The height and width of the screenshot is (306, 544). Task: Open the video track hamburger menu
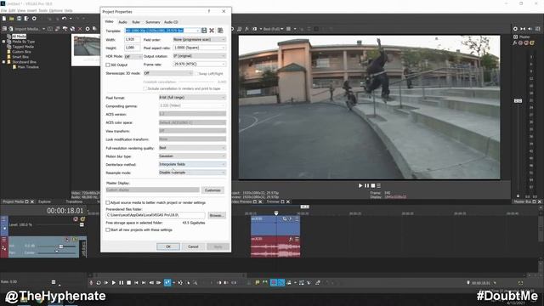pos(3,219)
